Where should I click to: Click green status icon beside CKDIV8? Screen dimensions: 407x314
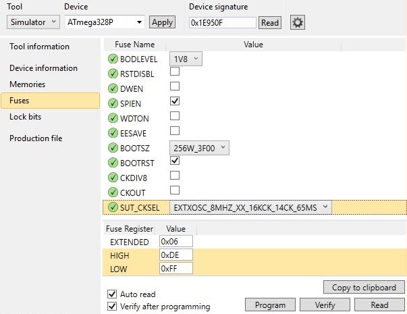pyautogui.click(x=113, y=178)
